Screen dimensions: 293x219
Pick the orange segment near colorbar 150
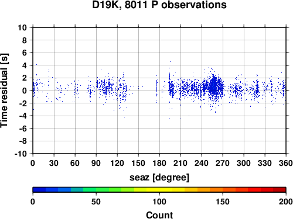223,190
